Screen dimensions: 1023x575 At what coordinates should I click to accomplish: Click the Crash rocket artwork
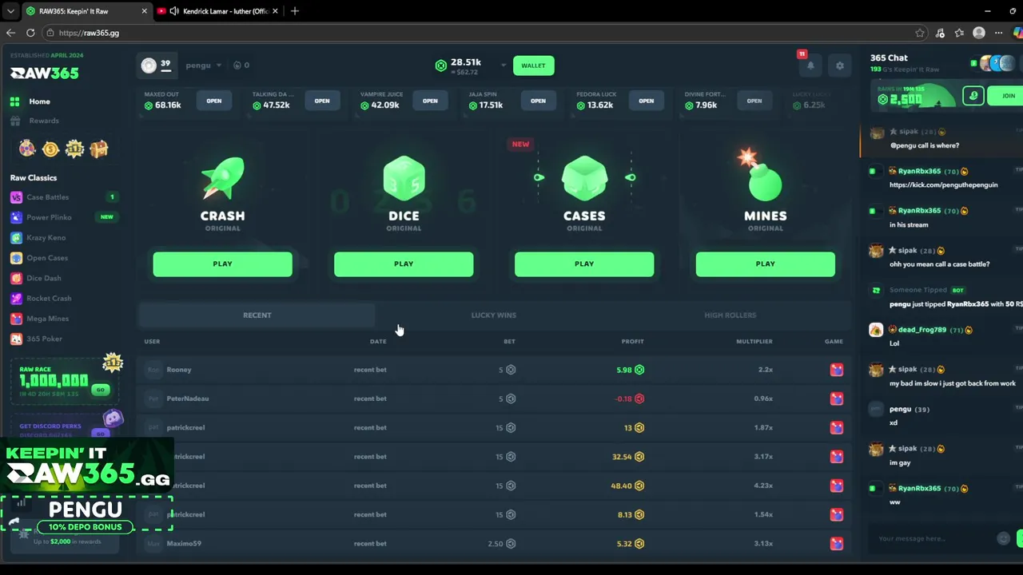(x=223, y=178)
